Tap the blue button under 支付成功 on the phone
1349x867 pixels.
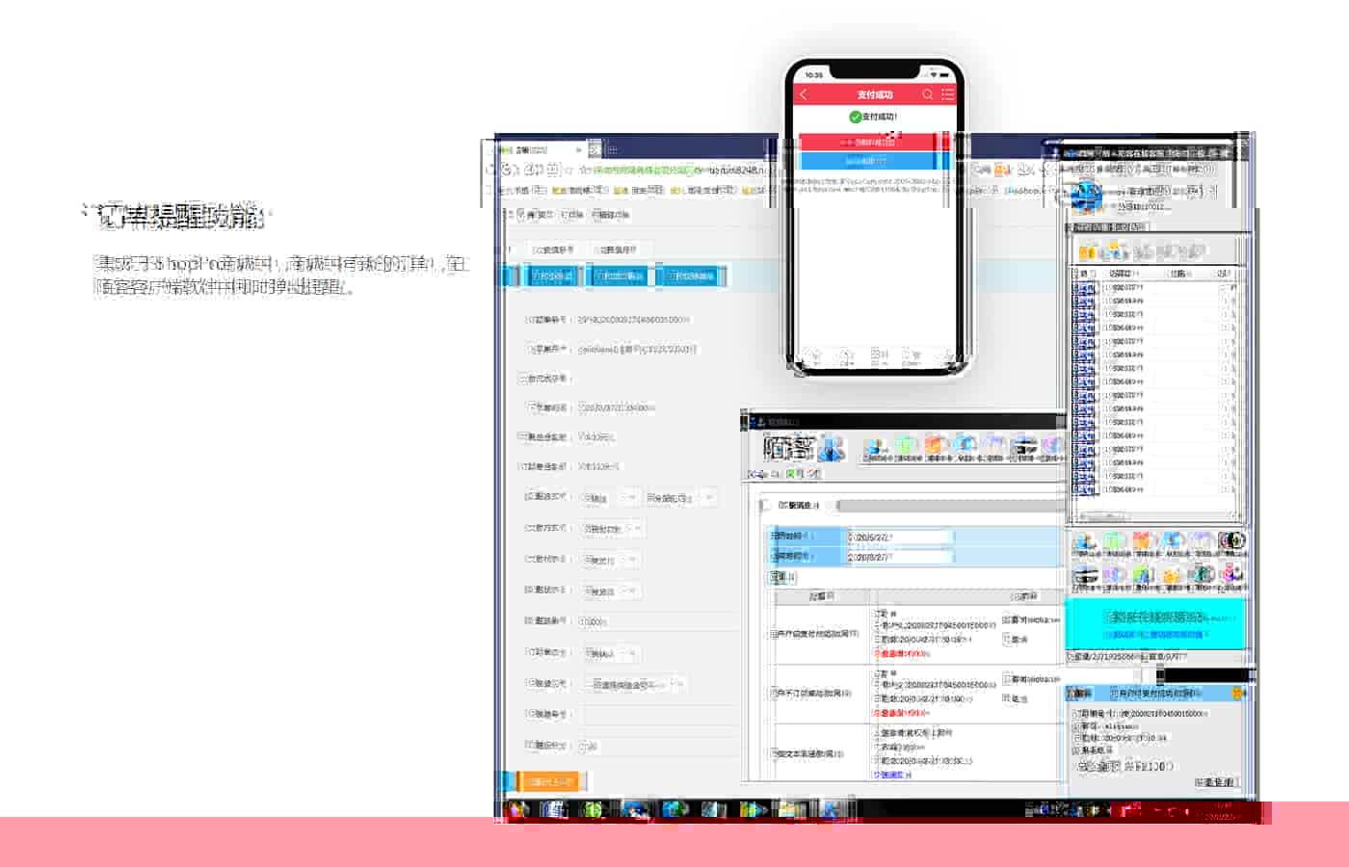click(874, 161)
